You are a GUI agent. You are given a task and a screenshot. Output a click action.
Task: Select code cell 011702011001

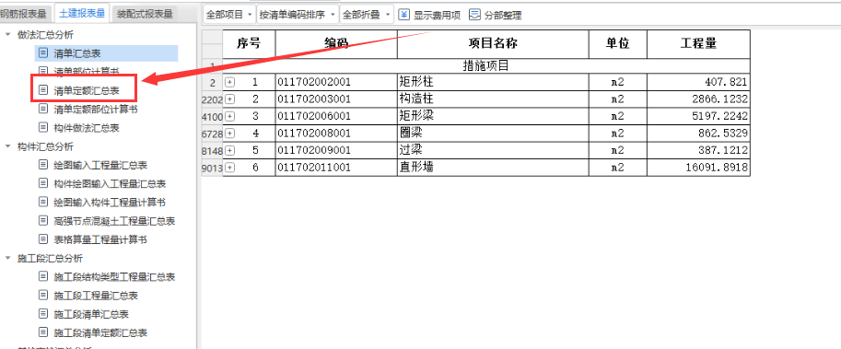(336, 168)
